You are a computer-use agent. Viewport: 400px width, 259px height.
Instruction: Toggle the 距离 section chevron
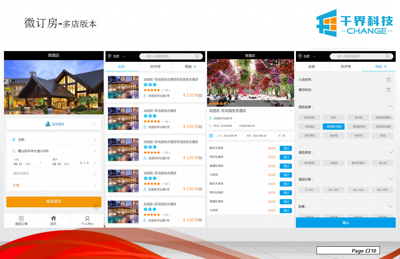(x=391, y=206)
